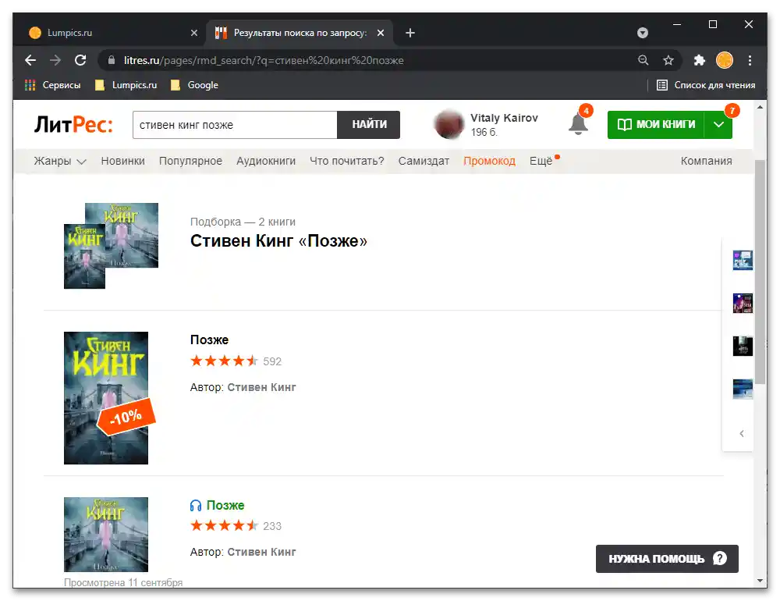Select the Результаты поиска по запросу tab
The width and height of the screenshot is (780, 601).
coord(300,33)
